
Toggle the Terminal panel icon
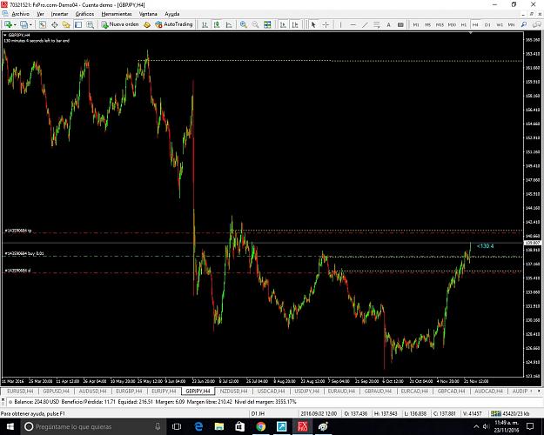78,24
